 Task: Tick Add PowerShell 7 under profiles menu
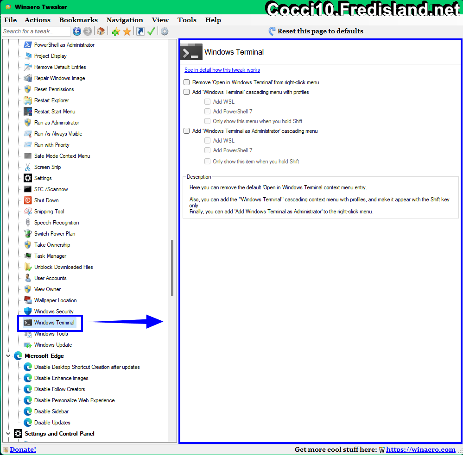pos(207,112)
